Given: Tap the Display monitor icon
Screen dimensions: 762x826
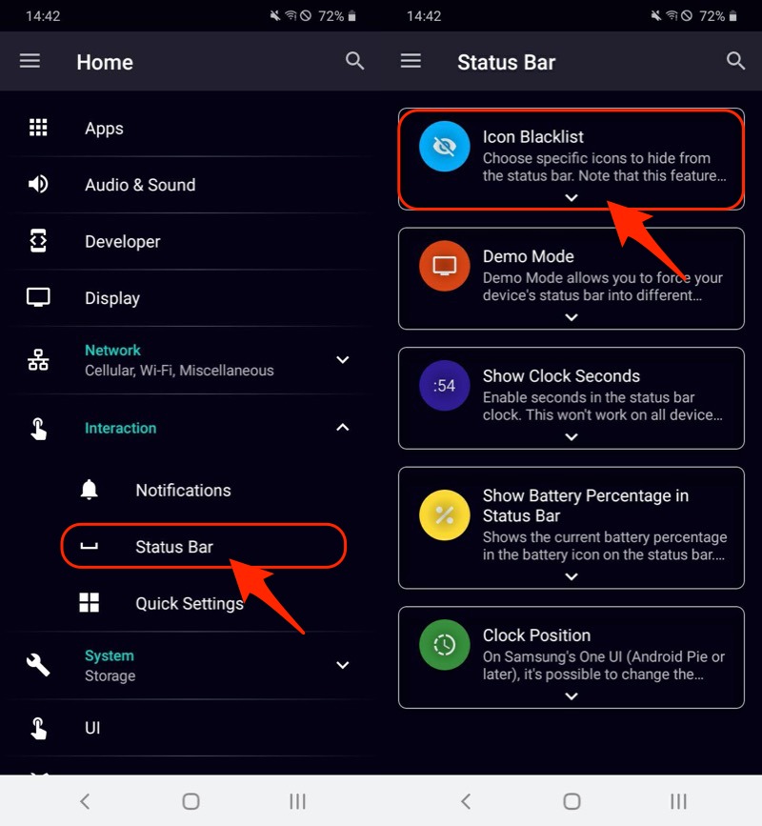Looking at the screenshot, I should pos(38,297).
